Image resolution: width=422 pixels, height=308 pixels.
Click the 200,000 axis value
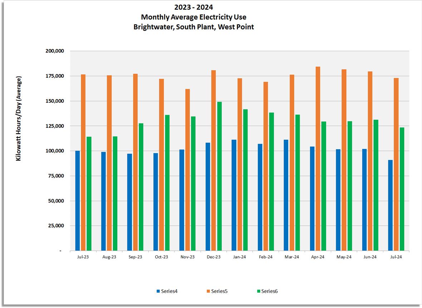[55, 51]
